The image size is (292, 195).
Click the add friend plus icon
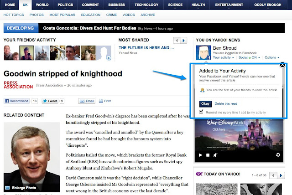[109, 58]
